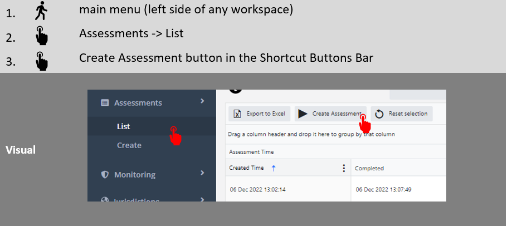
Task: Select the Monitoring menu label
Action: pos(135,175)
